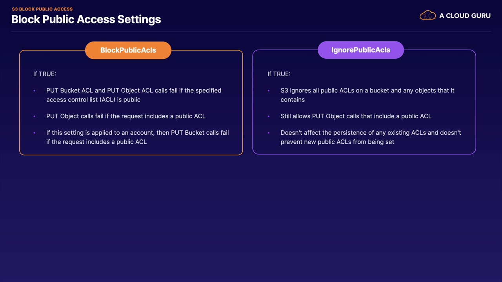Click the "Block Public Access Settings" slide title
Image resolution: width=502 pixels, height=282 pixels.
86,19
